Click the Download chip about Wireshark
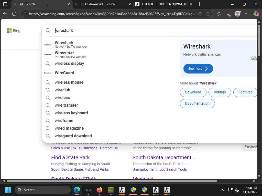 (x=193, y=92)
